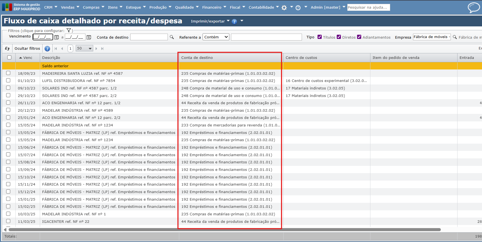Select all rows with header checkbox
Viewport: 482px width, 242px height.
9,57
